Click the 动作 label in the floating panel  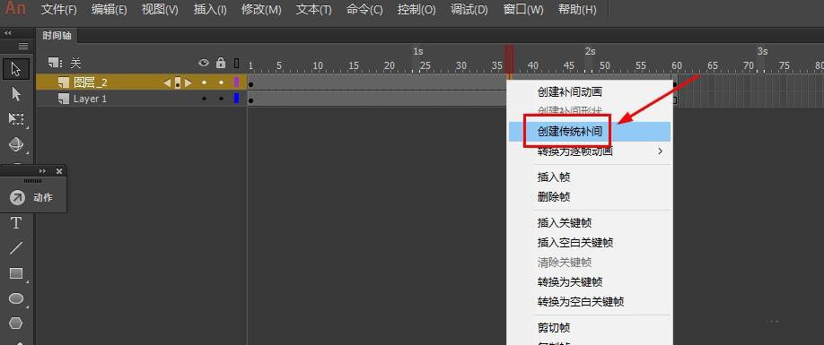click(42, 198)
